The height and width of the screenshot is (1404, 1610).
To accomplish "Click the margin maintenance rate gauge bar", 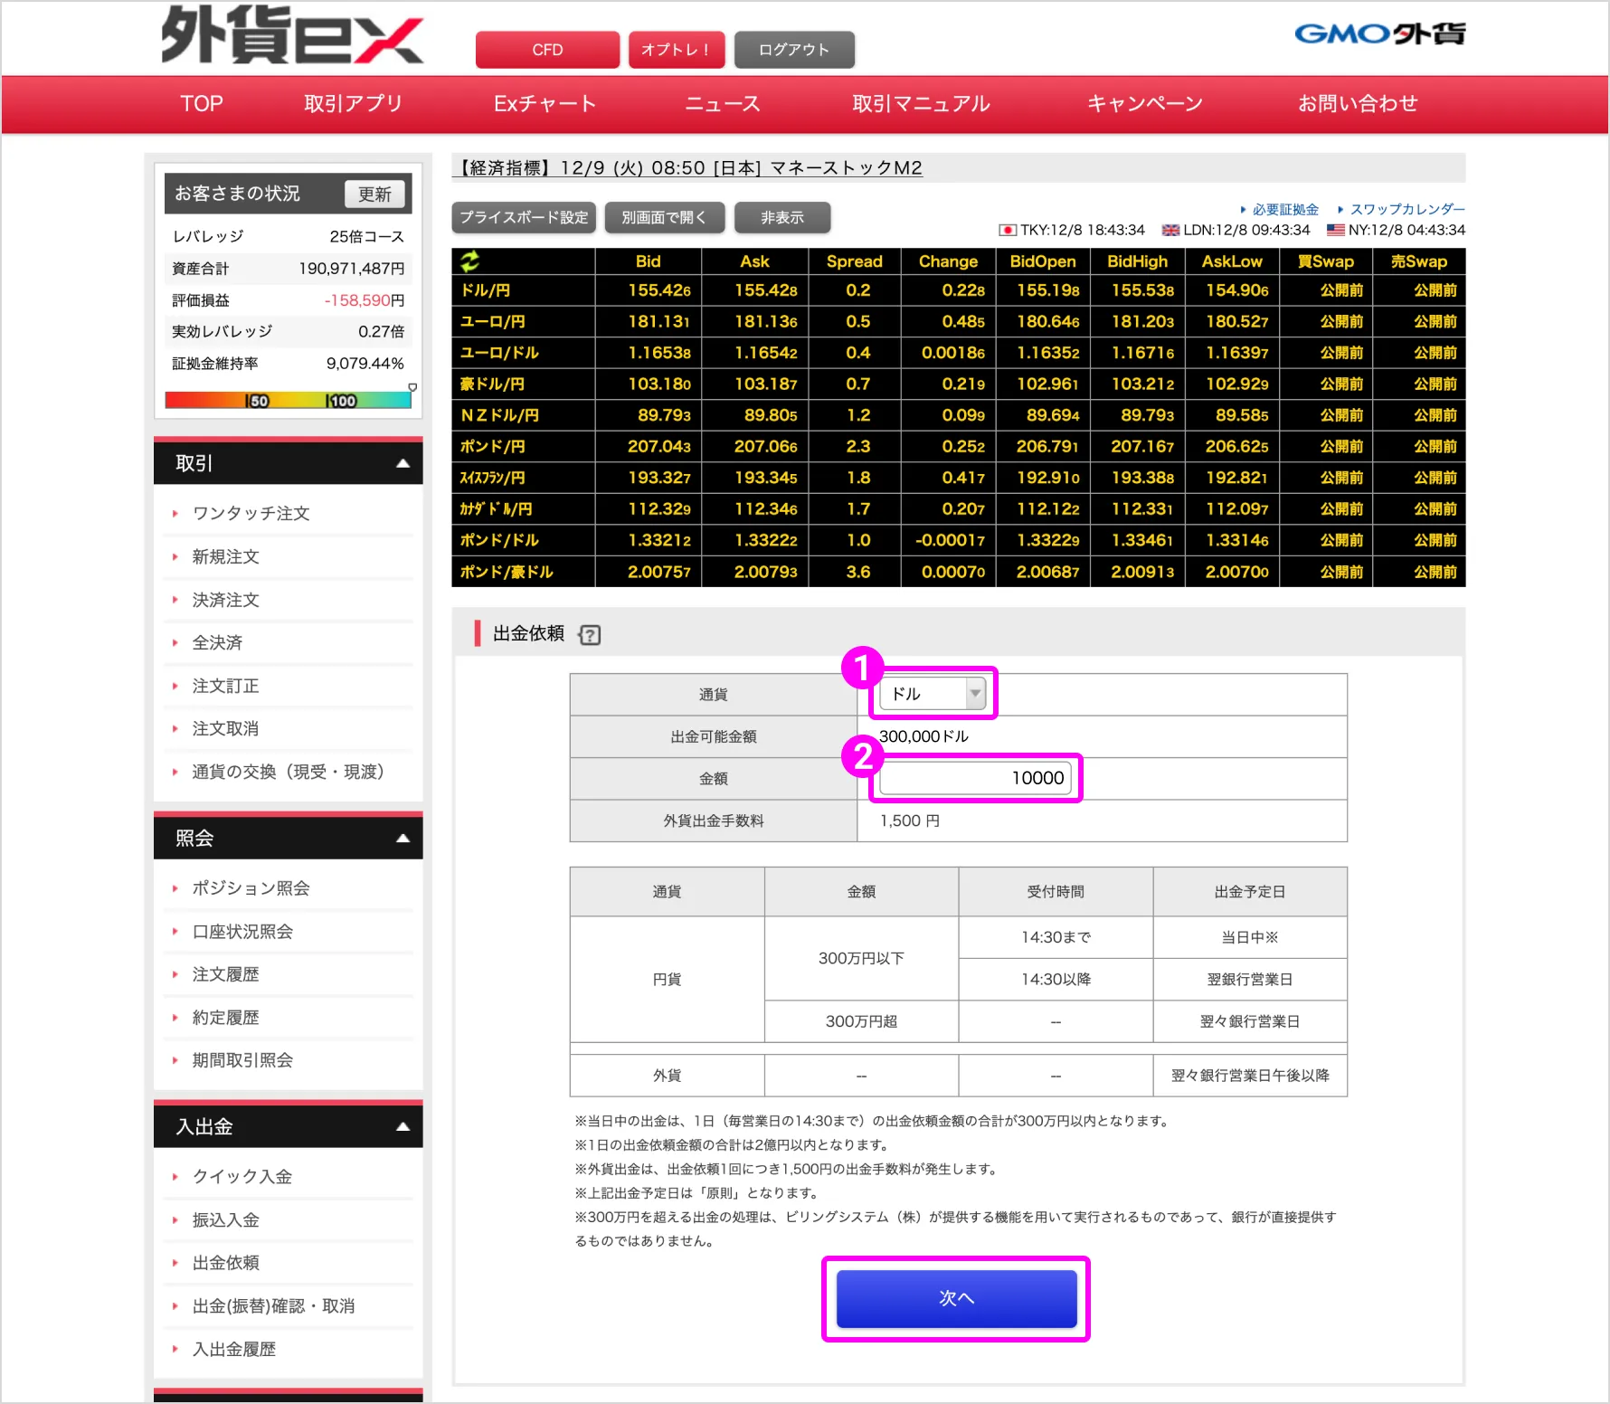I will click(288, 400).
